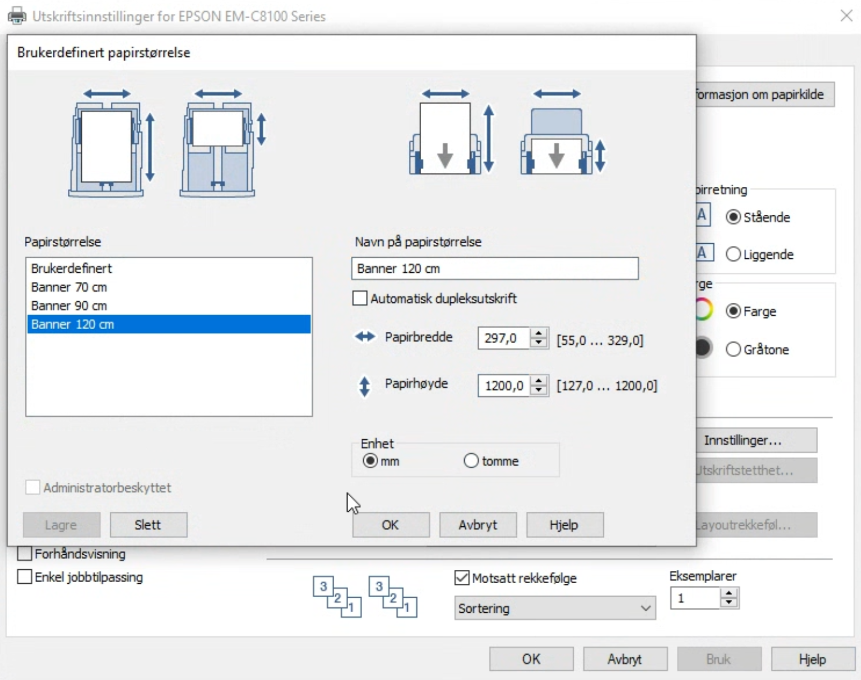Image resolution: width=861 pixels, height=680 pixels.
Task: Cancel the custom paper size dialog
Action: point(478,525)
